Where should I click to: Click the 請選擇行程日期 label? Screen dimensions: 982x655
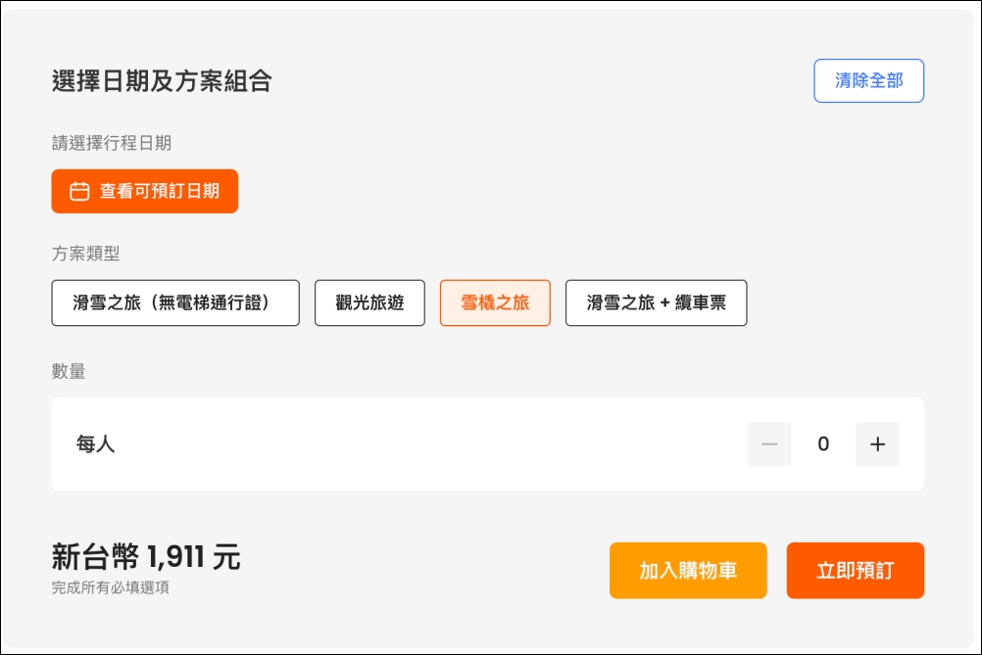[x=112, y=143]
